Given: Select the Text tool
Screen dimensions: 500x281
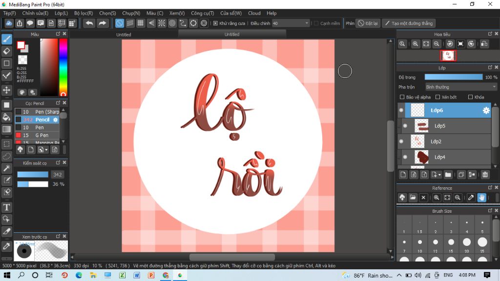Looking at the screenshot, I should pyautogui.click(x=7, y=207).
